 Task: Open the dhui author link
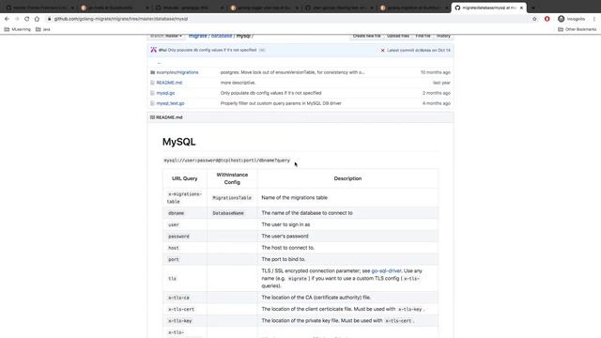pyautogui.click(x=162, y=50)
